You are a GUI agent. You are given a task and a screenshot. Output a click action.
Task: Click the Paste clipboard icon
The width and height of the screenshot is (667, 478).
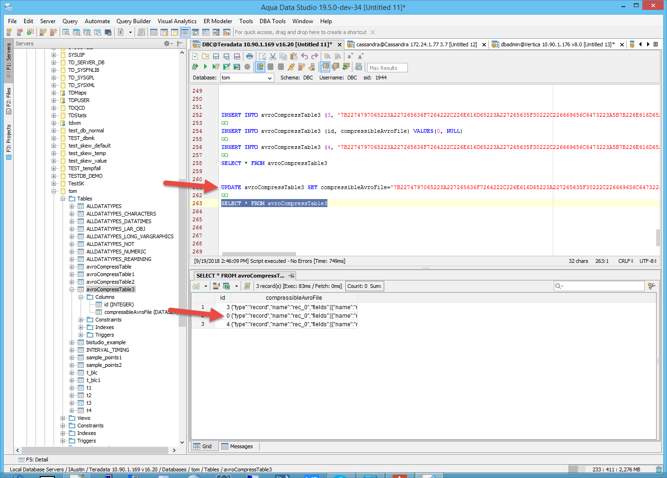pos(294,56)
